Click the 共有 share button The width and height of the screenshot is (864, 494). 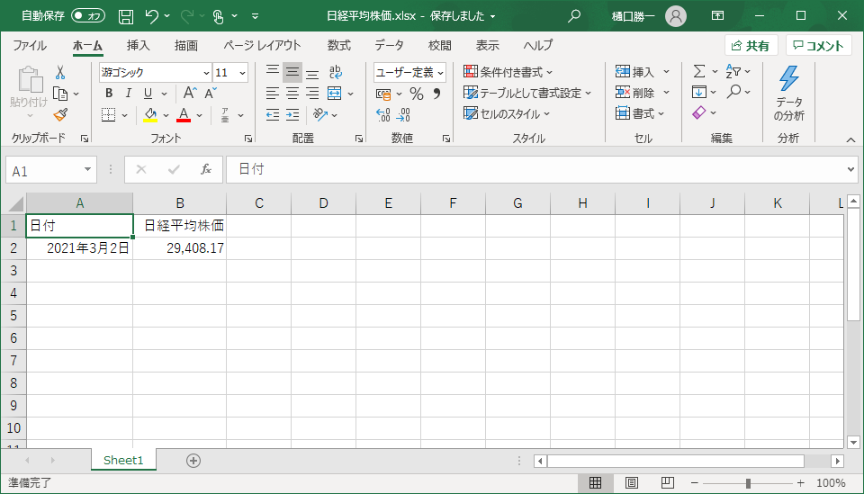[751, 46]
